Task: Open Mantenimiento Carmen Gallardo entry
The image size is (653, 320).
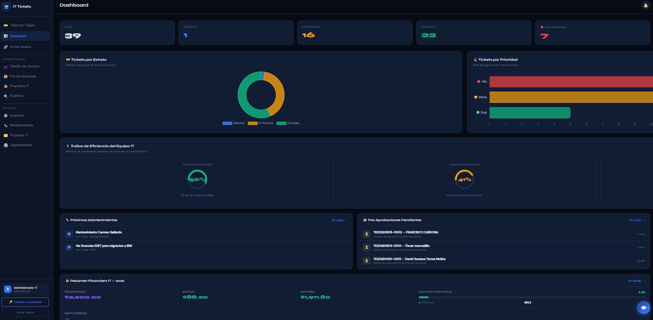Action: pyautogui.click(x=206, y=234)
